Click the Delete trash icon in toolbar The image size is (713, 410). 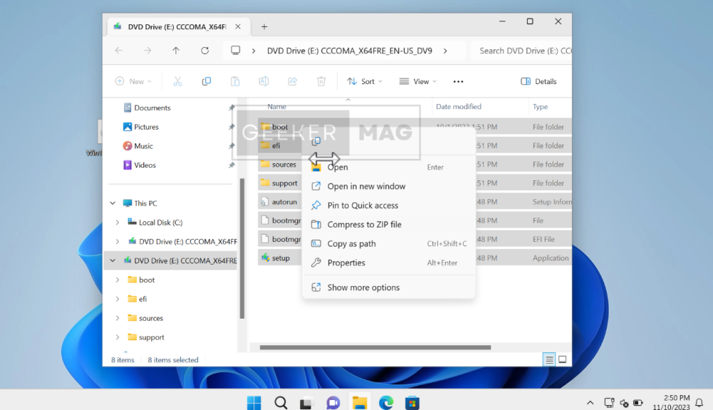321,81
